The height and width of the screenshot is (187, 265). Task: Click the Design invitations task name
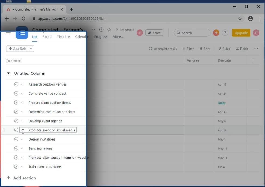point(42,139)
